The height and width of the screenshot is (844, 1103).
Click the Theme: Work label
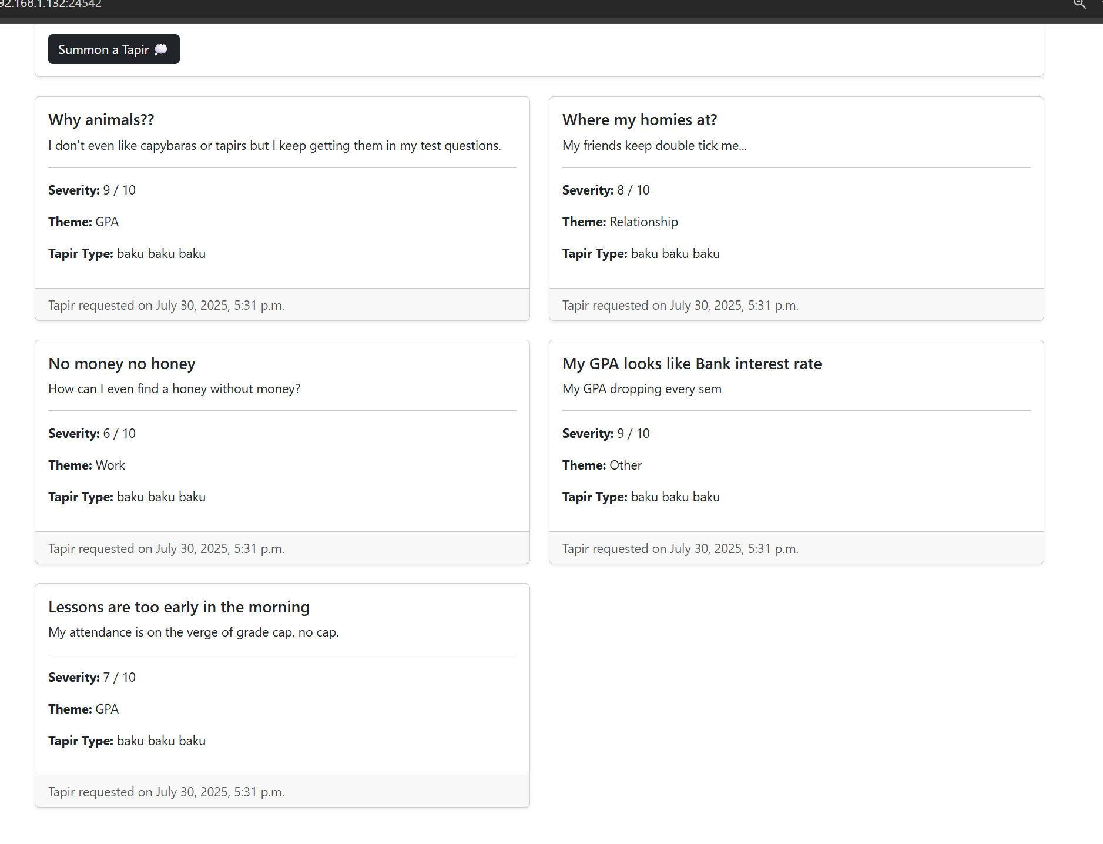click(86, 465)
